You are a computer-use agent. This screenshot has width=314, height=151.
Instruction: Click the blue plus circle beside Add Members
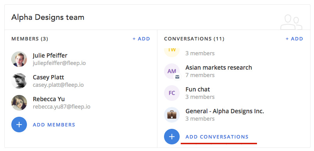pos(19,125)
